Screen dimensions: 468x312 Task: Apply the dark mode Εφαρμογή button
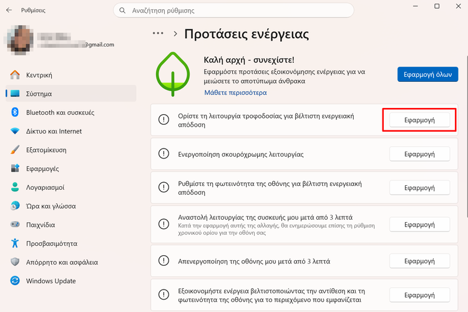[x=419, y=154]
